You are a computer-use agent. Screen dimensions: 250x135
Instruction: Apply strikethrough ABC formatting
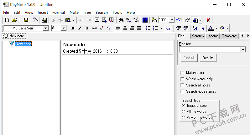coord(94,28)
